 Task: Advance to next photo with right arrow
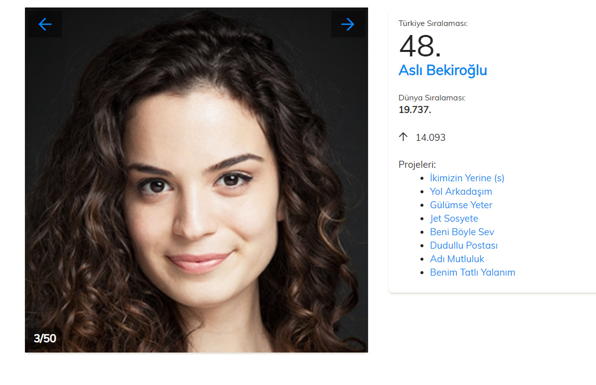[348, 24]
